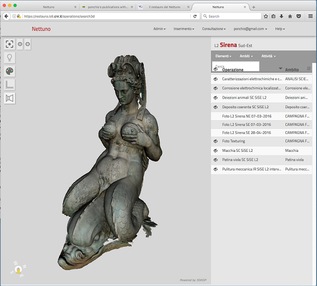Image resolution: width=317 pixels, height=286 pixels.
Task: Zoom in on the 3D model
Action: (x=20, y=44)
